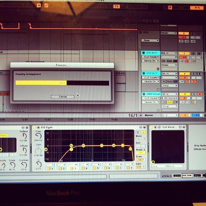Image resolution: width=206 pixels, height=206 pixels.
Task: Open the VOX None automation dropdown
Action: 150,40
